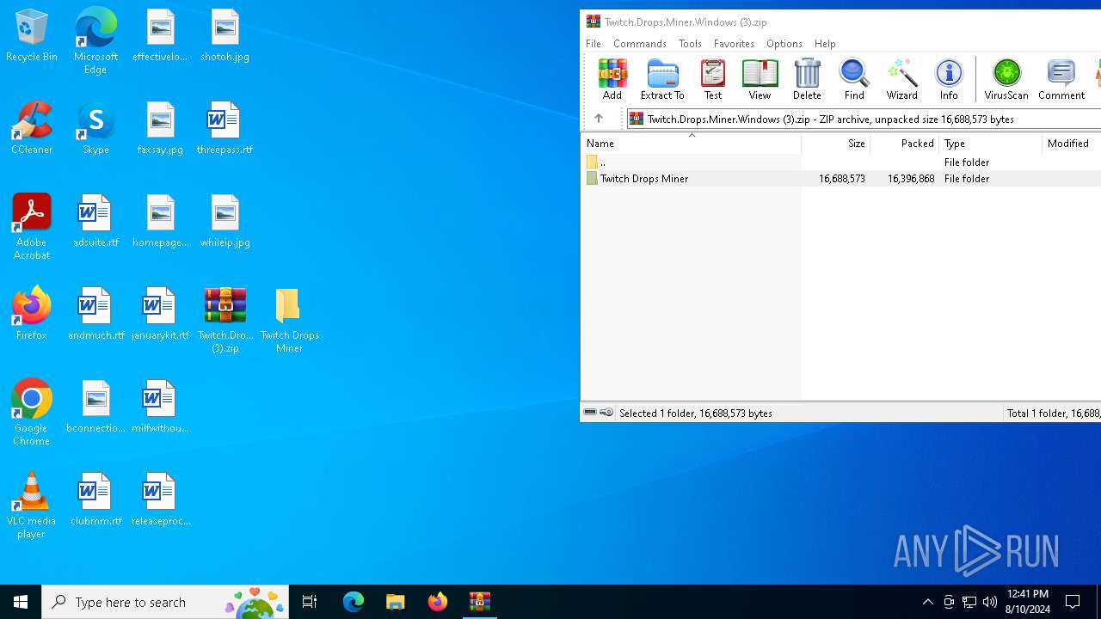Sort by the Packed column header

(904, 144)
